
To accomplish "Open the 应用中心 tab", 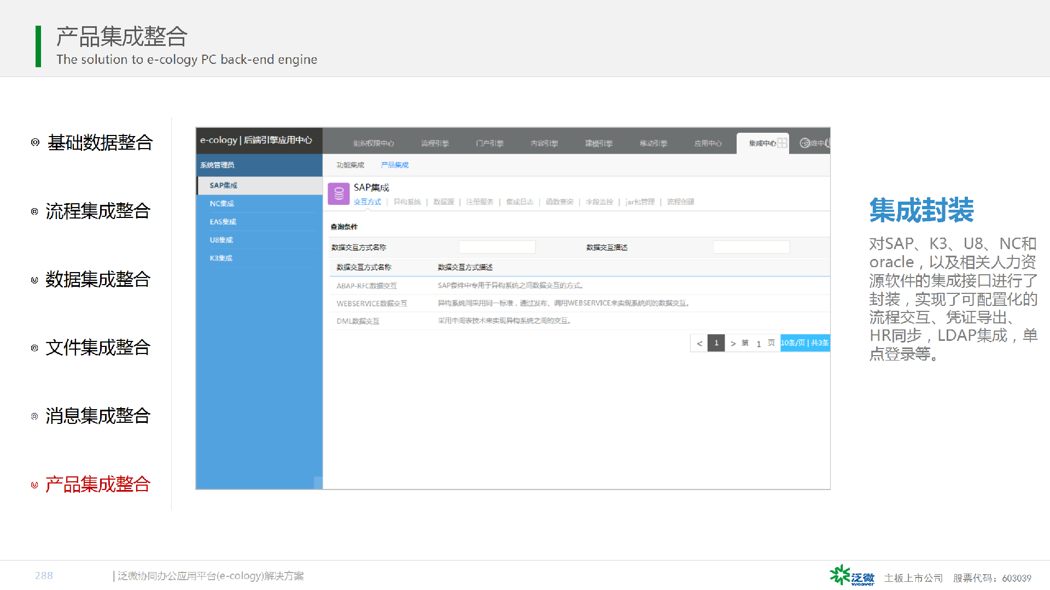I will coord(708,143).
